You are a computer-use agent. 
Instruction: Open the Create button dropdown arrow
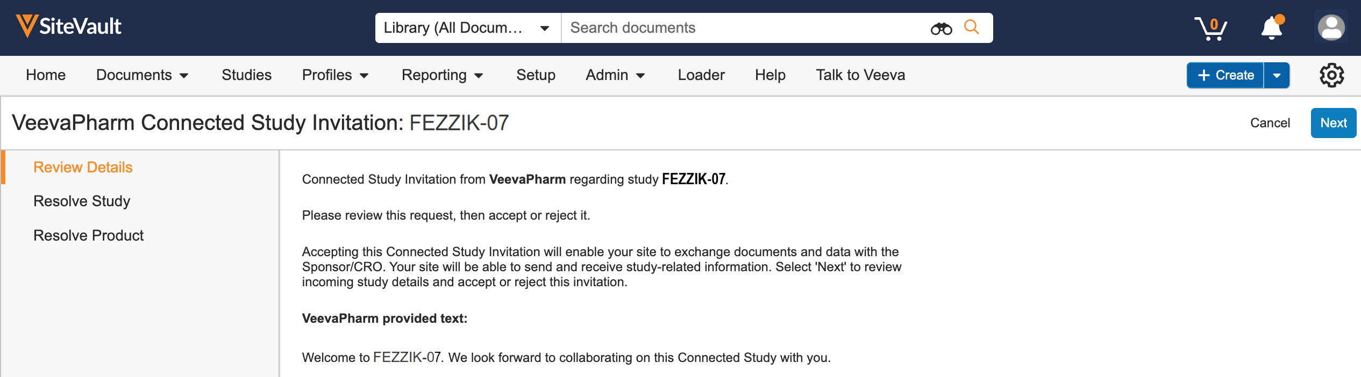click(x=1277, y=75)
